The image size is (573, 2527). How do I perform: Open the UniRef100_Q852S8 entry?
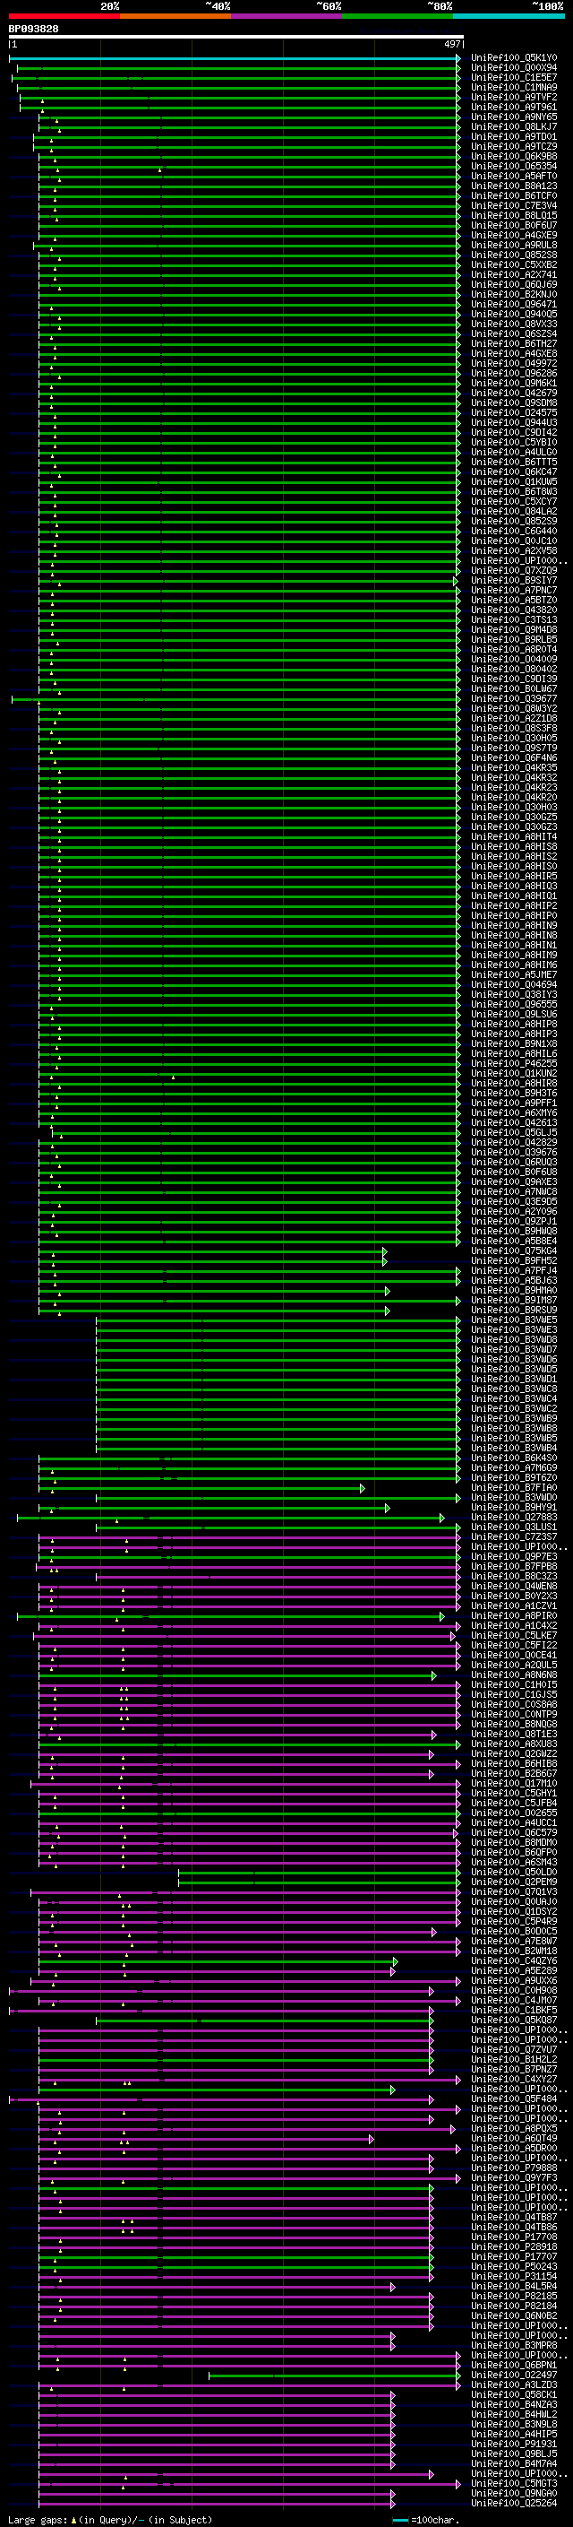514,255
